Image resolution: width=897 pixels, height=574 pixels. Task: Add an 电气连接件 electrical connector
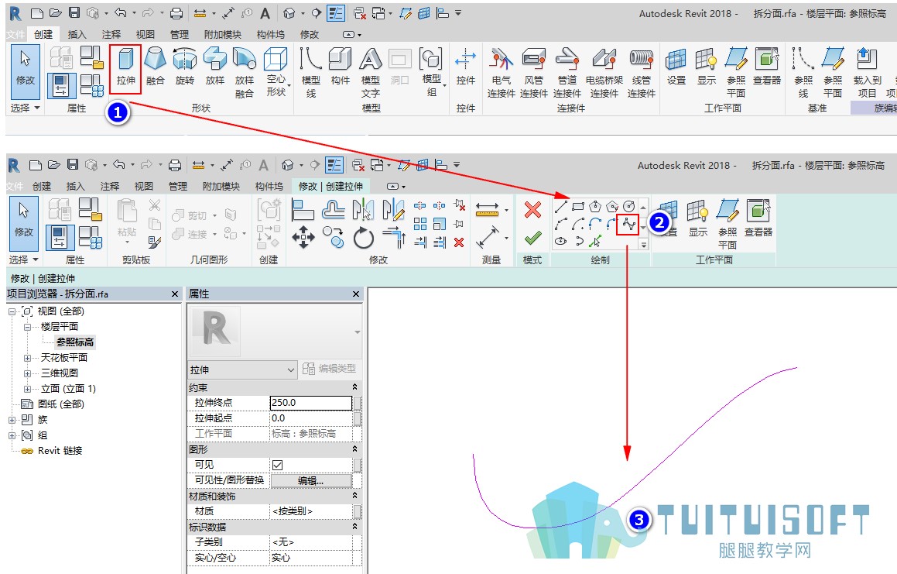[502, 73]
